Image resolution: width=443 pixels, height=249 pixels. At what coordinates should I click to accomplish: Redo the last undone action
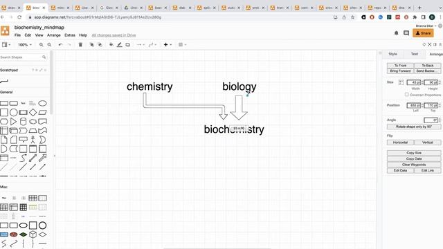click(69, 44)
